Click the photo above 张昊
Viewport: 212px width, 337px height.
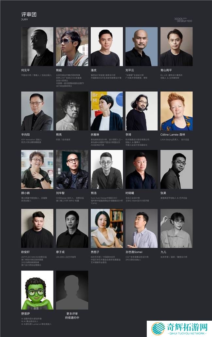pyautogui.click(x=176, y=169)
